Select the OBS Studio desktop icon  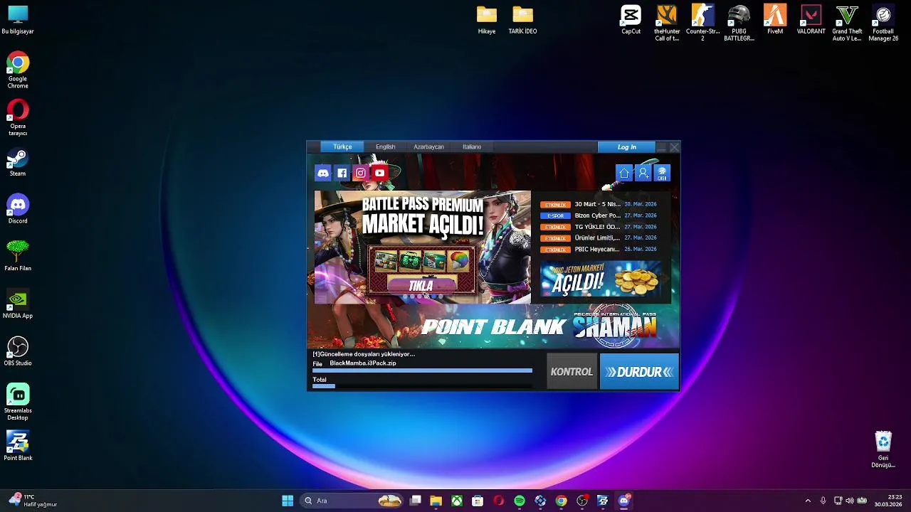click(x=18, y=352)
